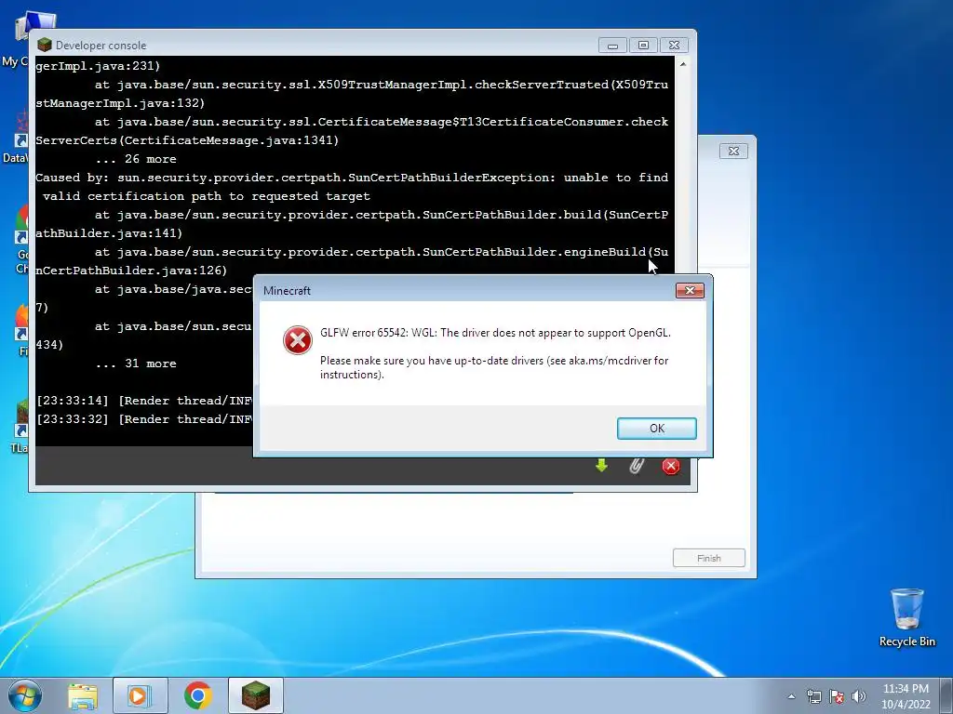The height and width of the screenshot is (714, 953).
Task: Click the green download arrow in Developer console
Action: [x=601, y=466]
